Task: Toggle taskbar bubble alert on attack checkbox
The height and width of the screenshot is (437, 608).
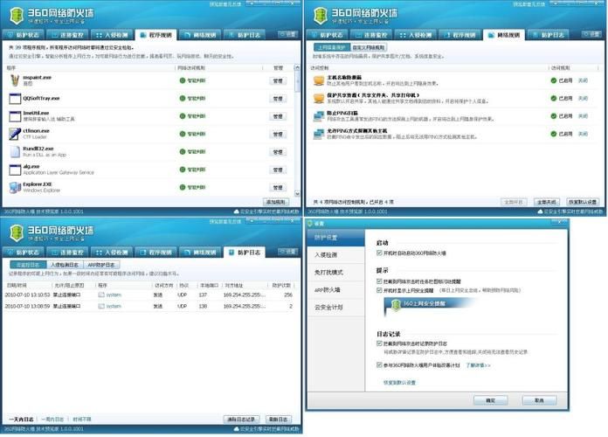Action: click(x=379, y=281)
